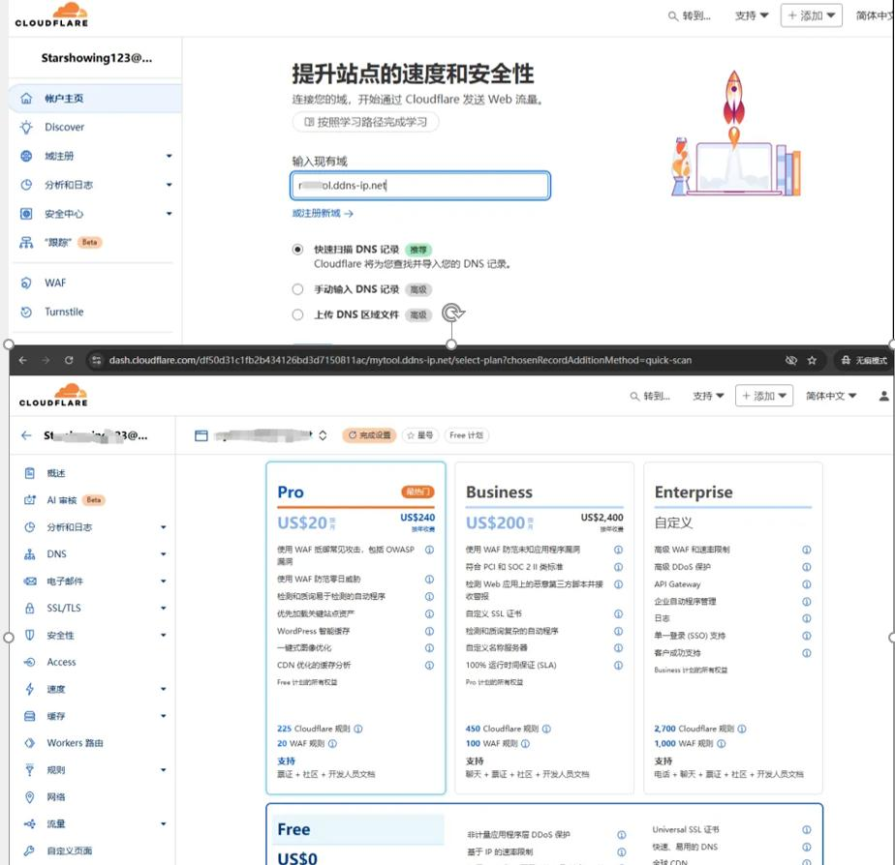895x865 pixels.
Task: Click the crossed-eye tracking icon in address bar
Action: point(790,360)
